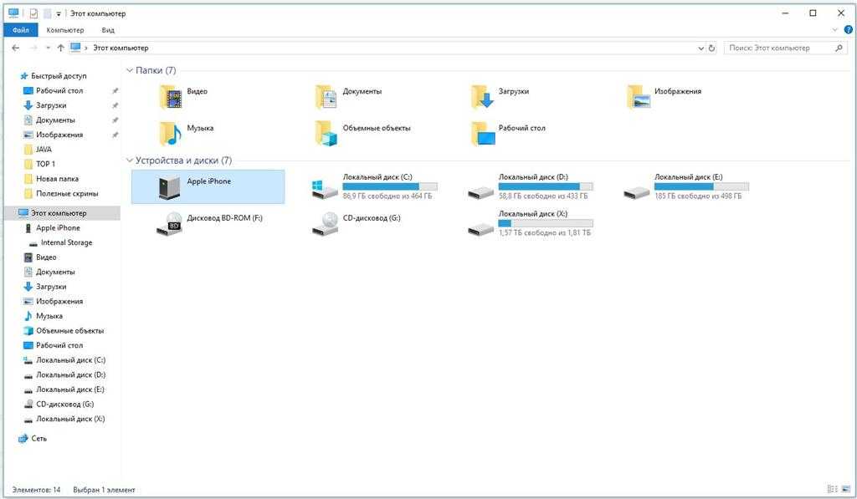Click 'Элементов: 14' in status bar

click(36, 490)
